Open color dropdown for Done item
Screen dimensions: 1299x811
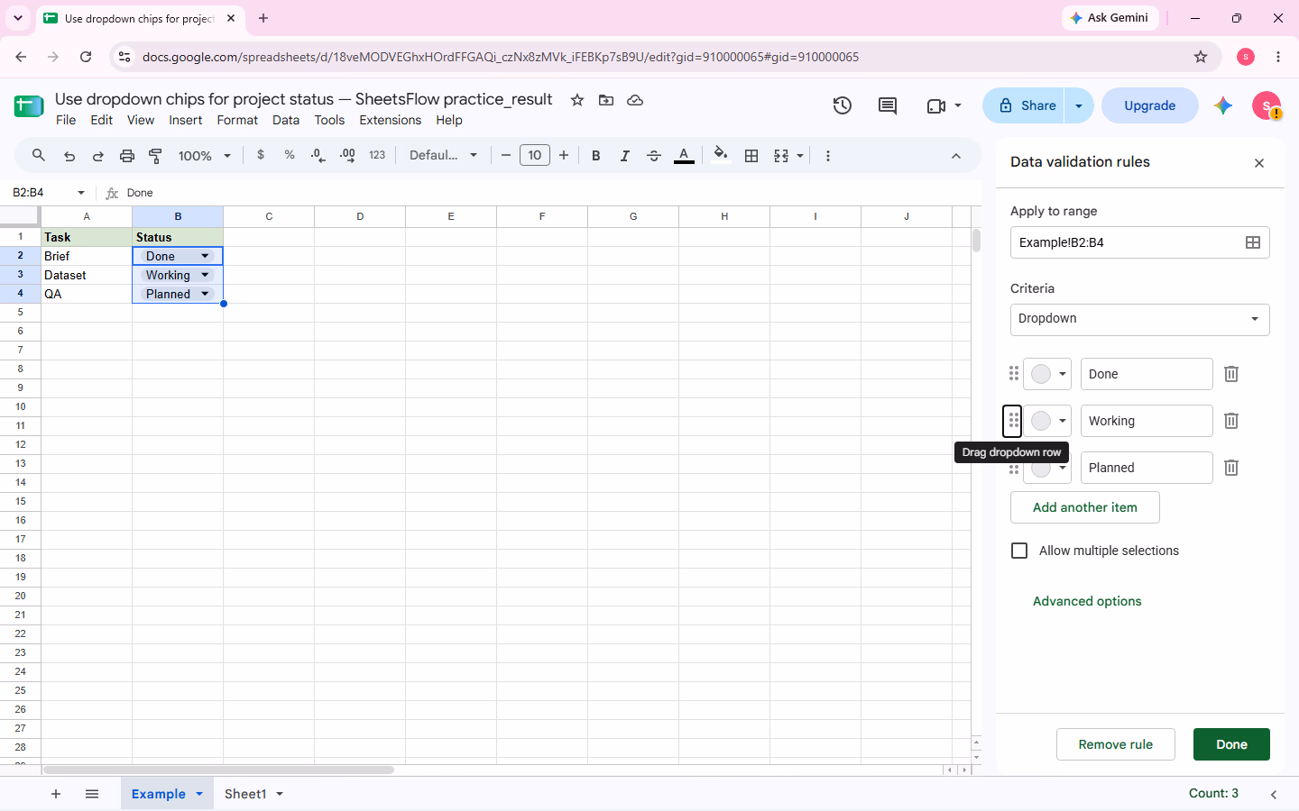click(1047, 374)
